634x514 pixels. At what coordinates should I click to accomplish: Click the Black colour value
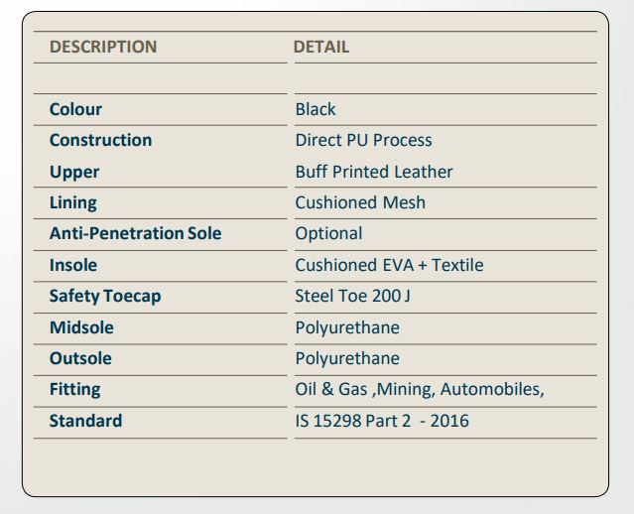pyautogui.click(x=316, y=109)
